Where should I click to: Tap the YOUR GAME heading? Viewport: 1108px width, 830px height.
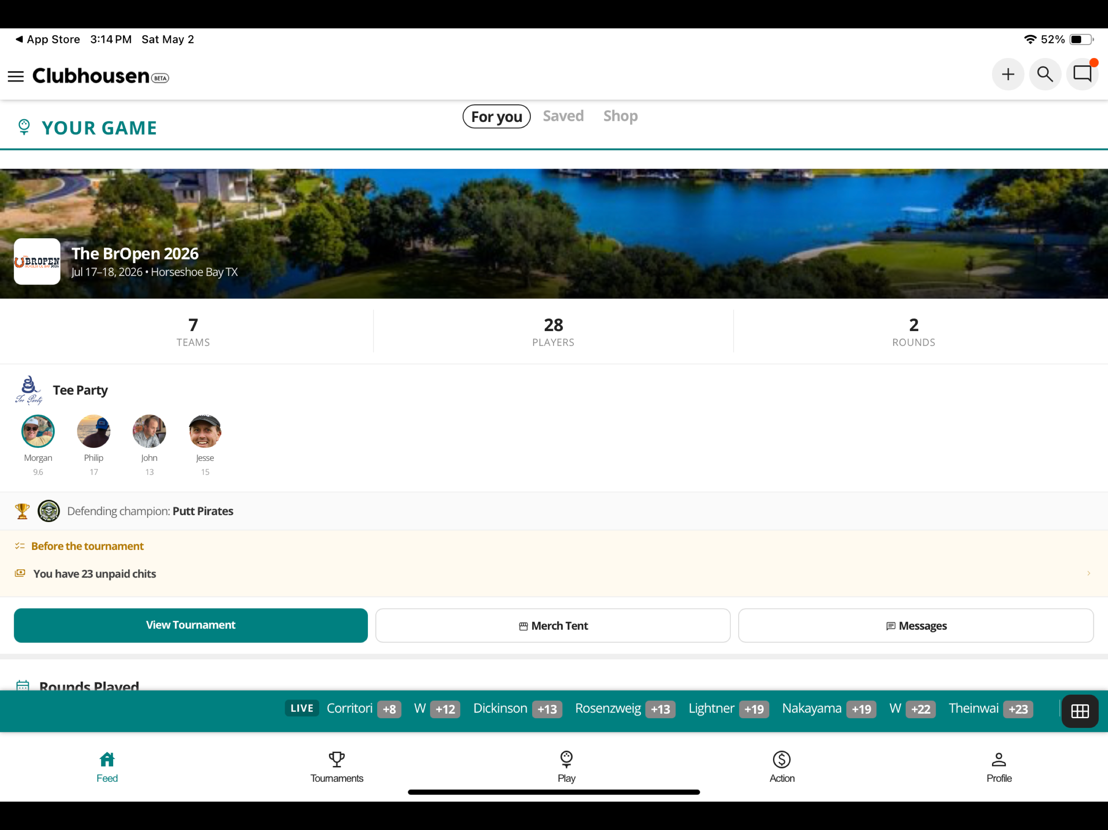tap(99, 128)
